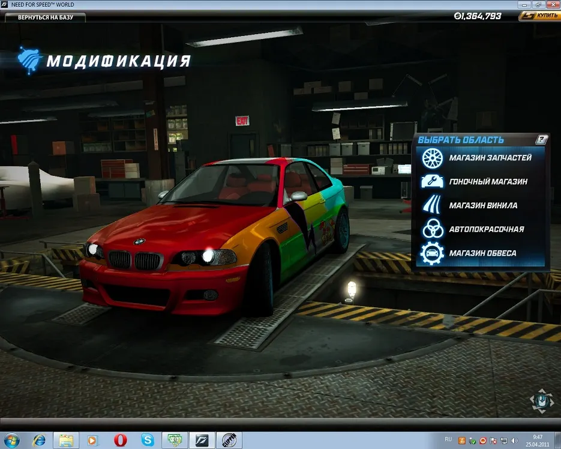Open Skype from the taskbar
Image resolution: width=561 pixels, height=449 pixels.
pyautogui.click(x=148, y=440)
